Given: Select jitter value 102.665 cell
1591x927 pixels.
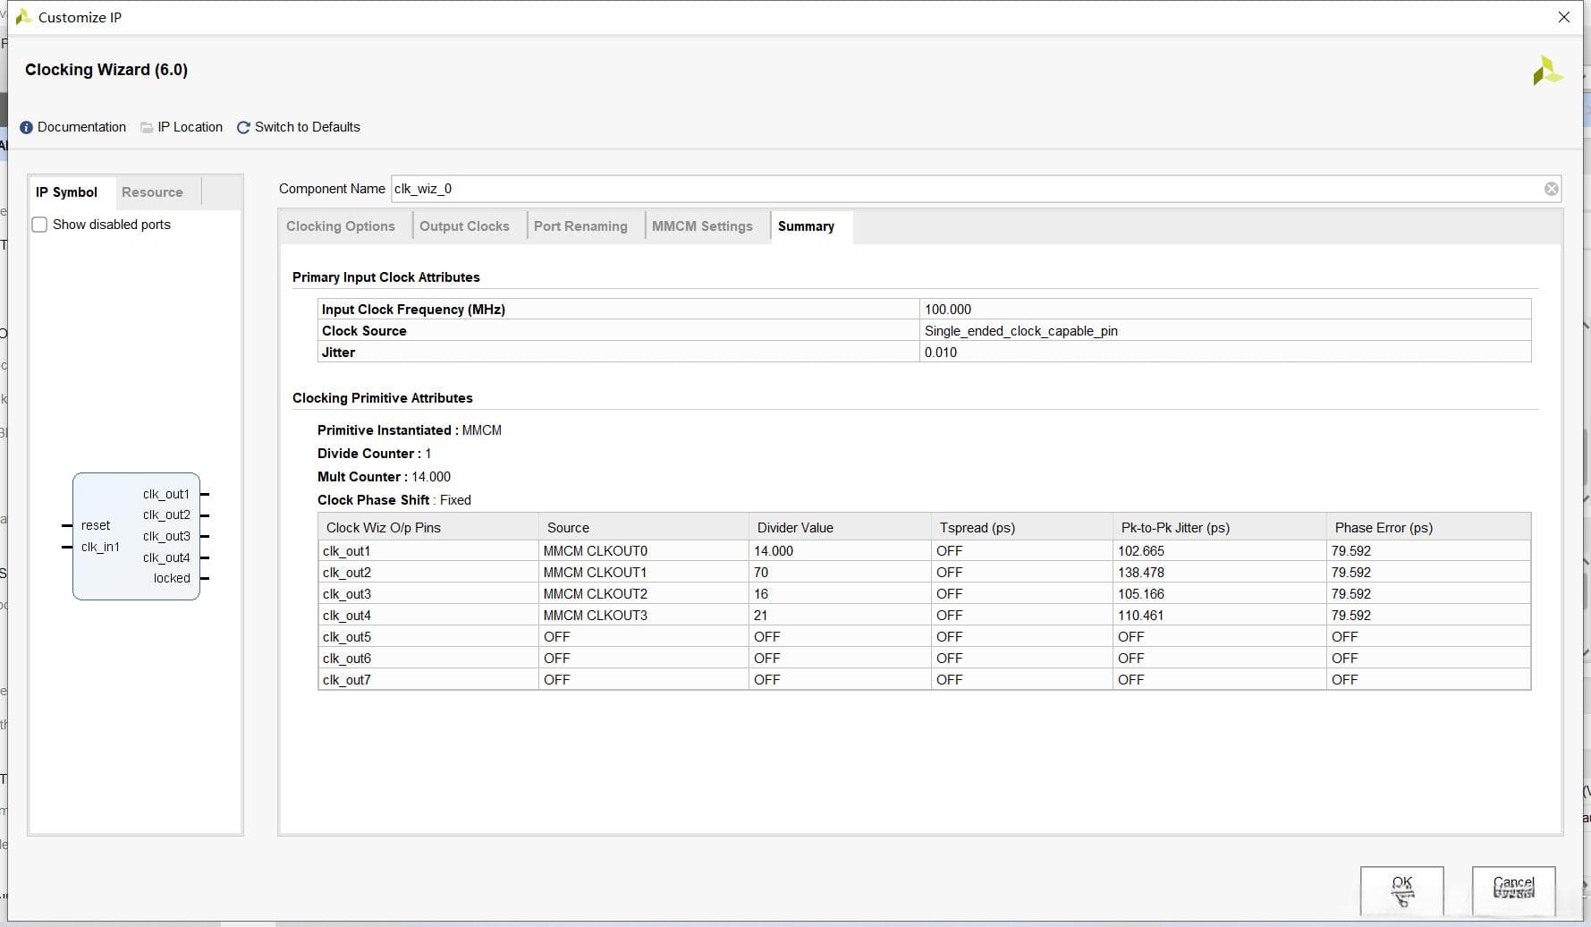Looking at the screenshot, I should click(x=1220, y=551).
